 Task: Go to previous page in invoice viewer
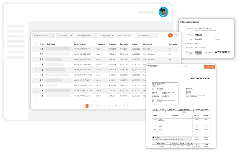coord(176,67)
